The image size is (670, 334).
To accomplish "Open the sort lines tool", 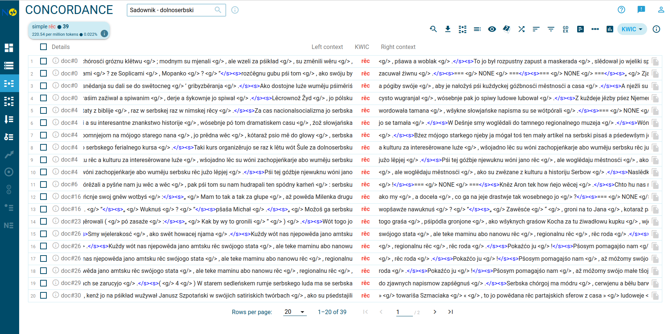I will [536, 29].
